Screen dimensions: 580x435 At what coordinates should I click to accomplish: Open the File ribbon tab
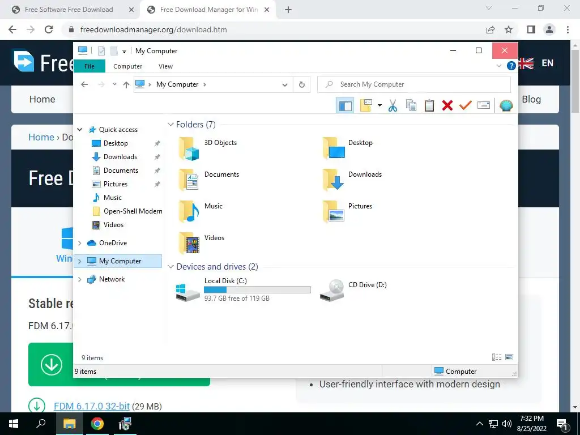(x=89, y=66)
